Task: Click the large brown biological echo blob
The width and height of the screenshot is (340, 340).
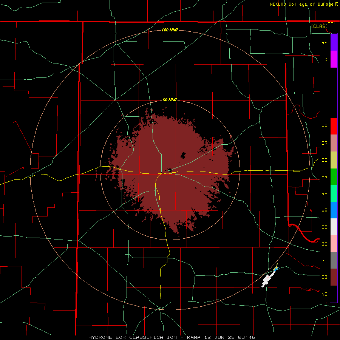Action: pyautogui.click(x=171, y=171)
